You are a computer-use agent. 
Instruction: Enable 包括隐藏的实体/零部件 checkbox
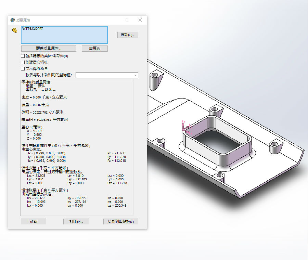click(23, 56)
